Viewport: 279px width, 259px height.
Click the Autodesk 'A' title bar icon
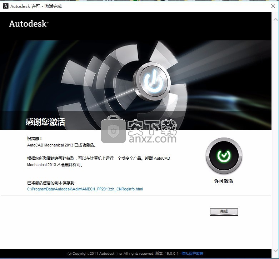pyautogui.click(x=6, y=6)
